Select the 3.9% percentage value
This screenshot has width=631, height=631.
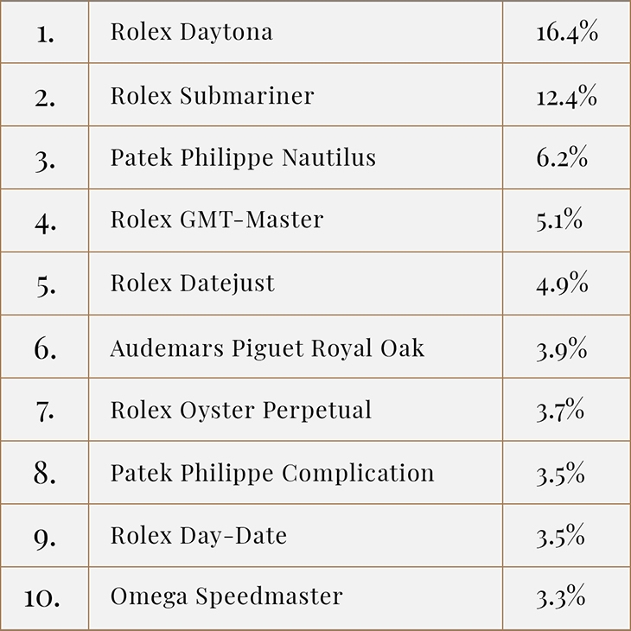pyautogui.click(x=562, y=347)
